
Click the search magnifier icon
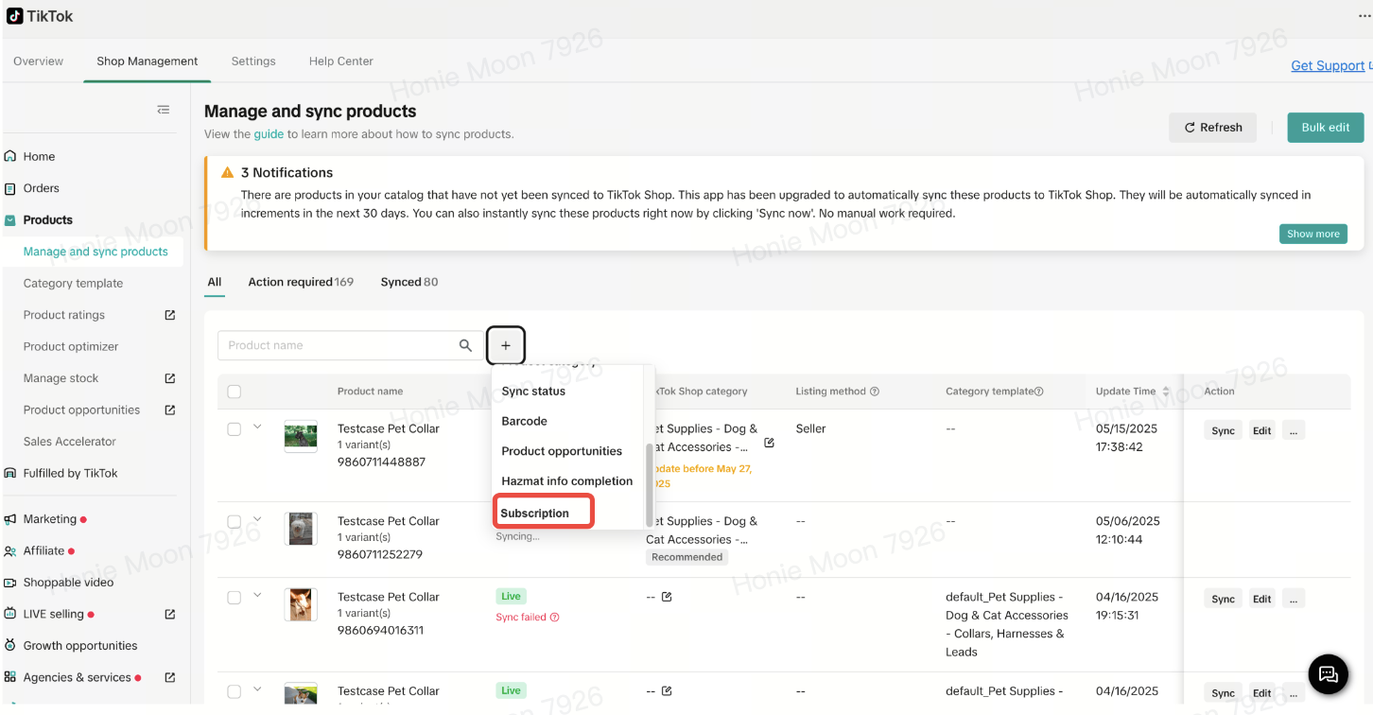465,346
